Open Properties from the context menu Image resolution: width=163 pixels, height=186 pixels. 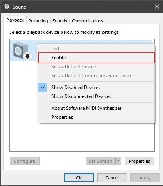tap(62, 117)
